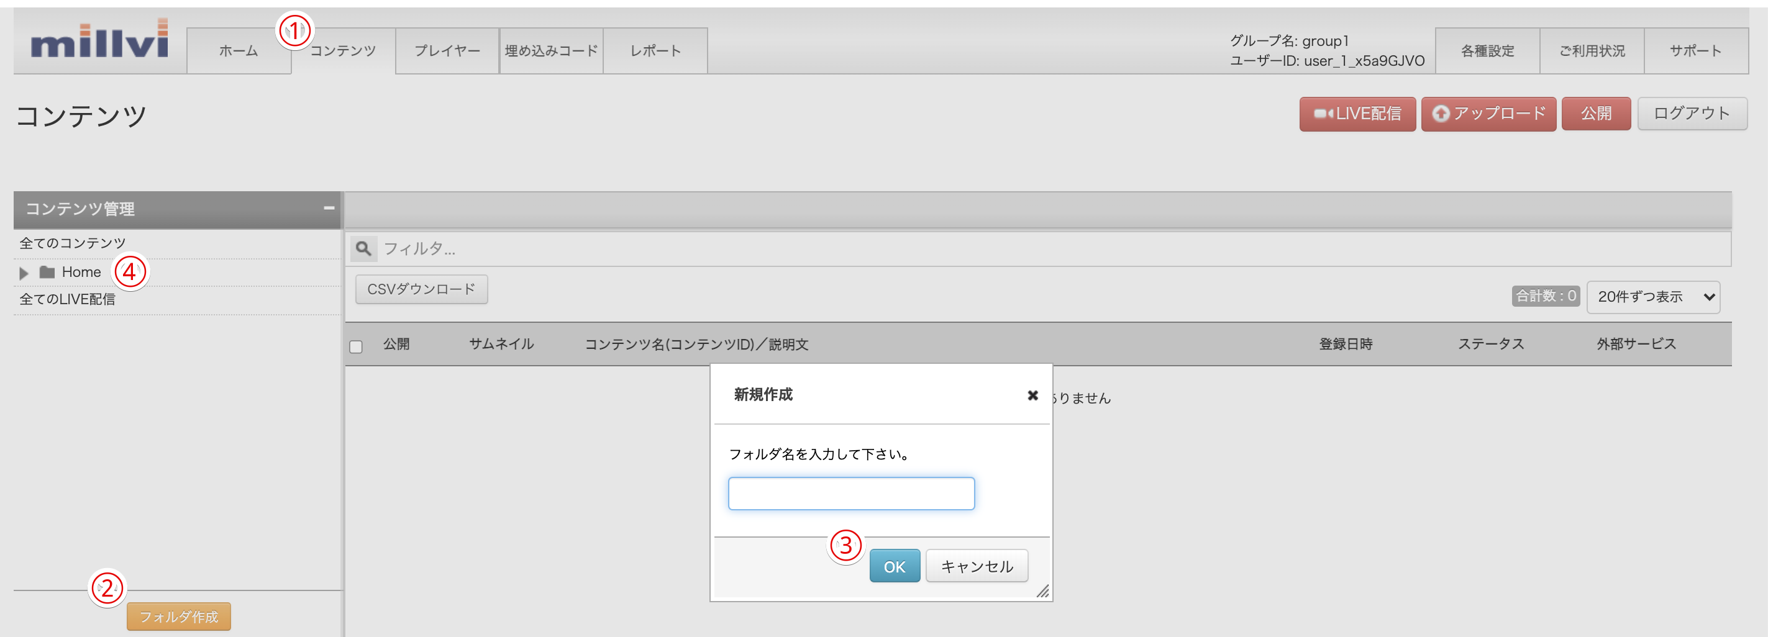Open the レポート tab
Viewport: 1768px width, 637px height.
click(x=655, y=51)
